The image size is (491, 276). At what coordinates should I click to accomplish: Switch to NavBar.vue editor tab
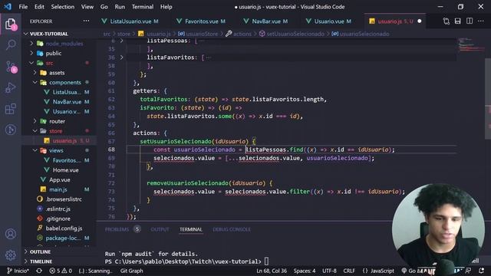tap(266, 21)
